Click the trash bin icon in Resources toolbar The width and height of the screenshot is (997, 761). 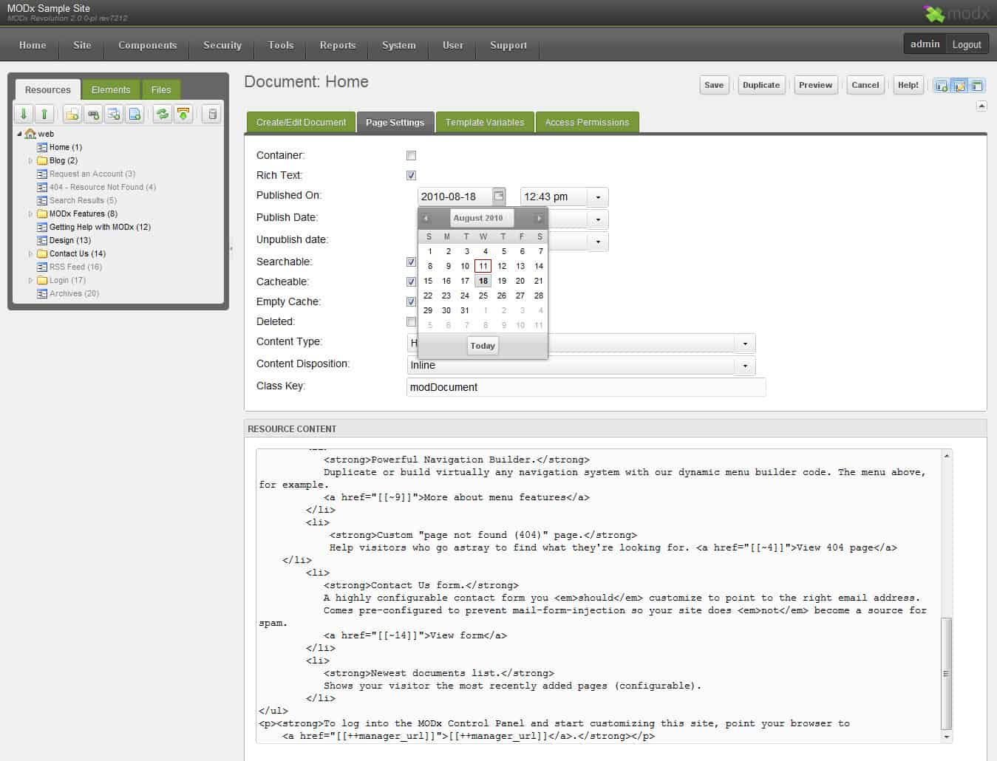(212, 114)
